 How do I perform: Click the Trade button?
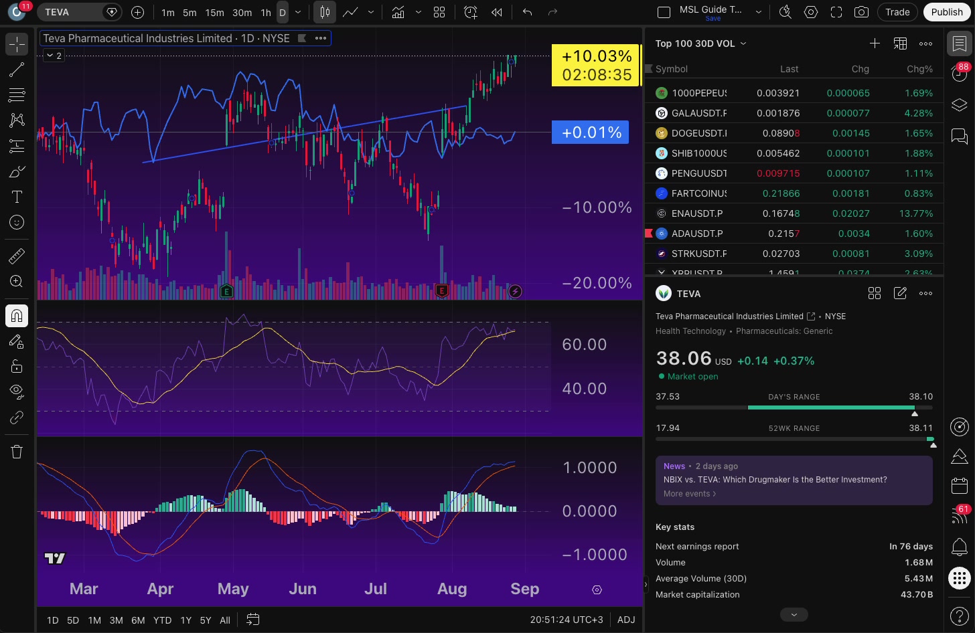(897, 12)
